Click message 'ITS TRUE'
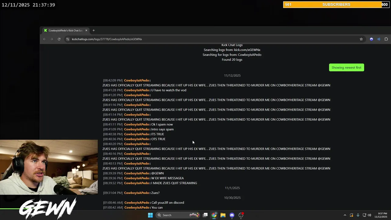This screenshot has width=391, height=220. tap(158, 134)
